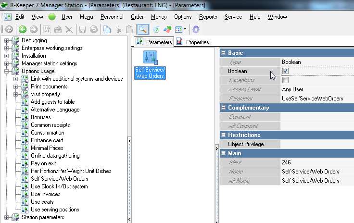Screen dimensions: 354x223
Task: Open the Personnel menu
Action: click(x=112, y=17)
